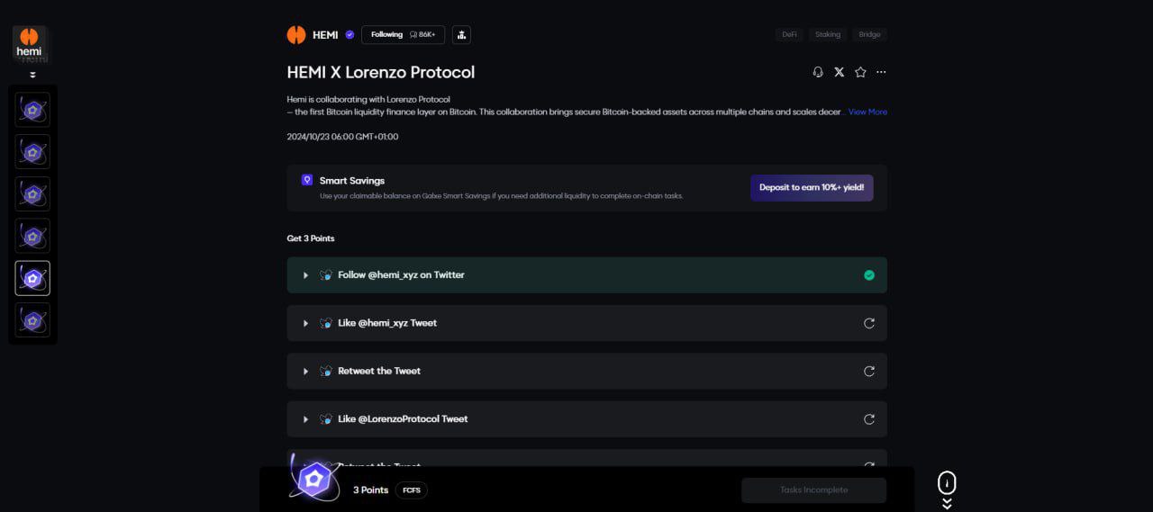Screen dimensions: 1153x512
Task: Click the Smart Savings heading
Action: 352,181
